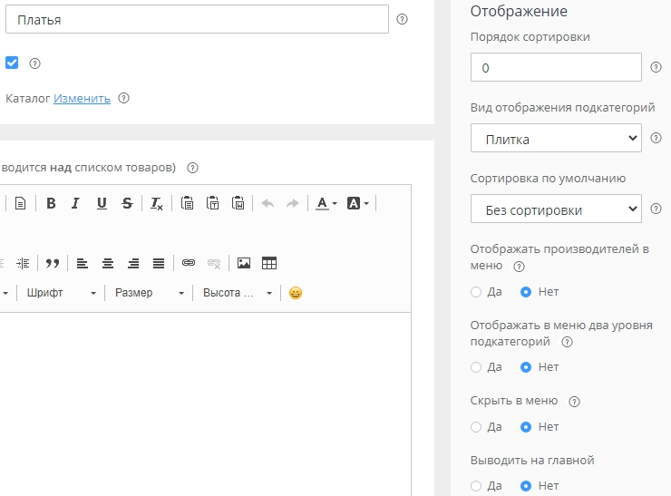Click the strikethrough text icon
Viewport: 671px width, 496px height.
pos(127,203)
